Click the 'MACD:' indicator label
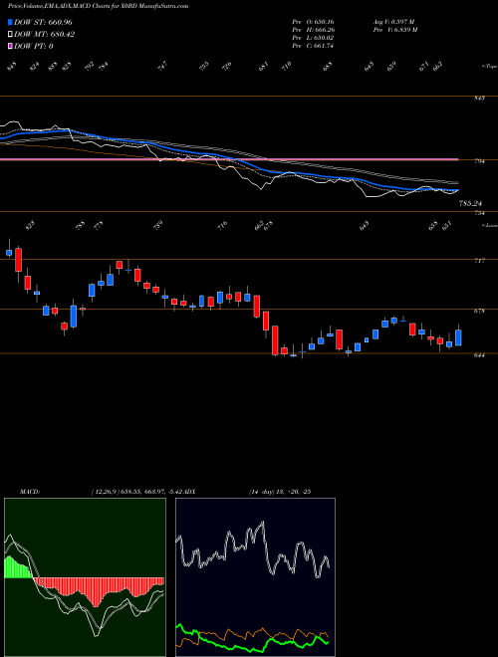Viewport: 498px width, 657px height. (29, 491)
